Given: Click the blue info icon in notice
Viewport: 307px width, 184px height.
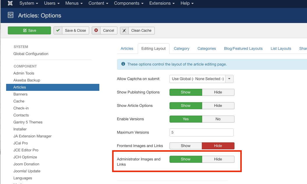Looking at the screenshot, I should pyautogui.click(x=123, y=64).
